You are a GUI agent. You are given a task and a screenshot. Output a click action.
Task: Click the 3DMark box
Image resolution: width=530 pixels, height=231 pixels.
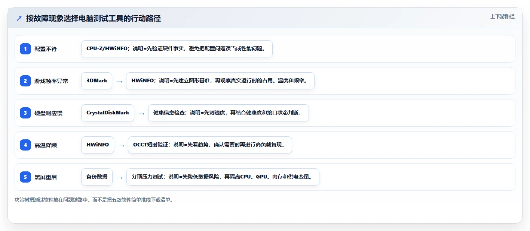pyautogui.click(x=97, y=81)
